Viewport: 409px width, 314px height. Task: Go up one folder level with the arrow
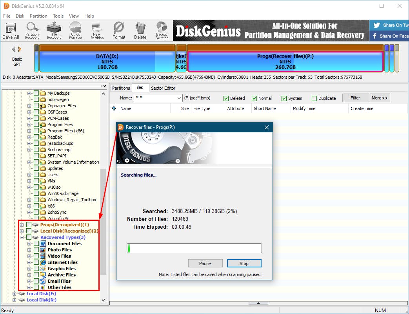(114, 108)
